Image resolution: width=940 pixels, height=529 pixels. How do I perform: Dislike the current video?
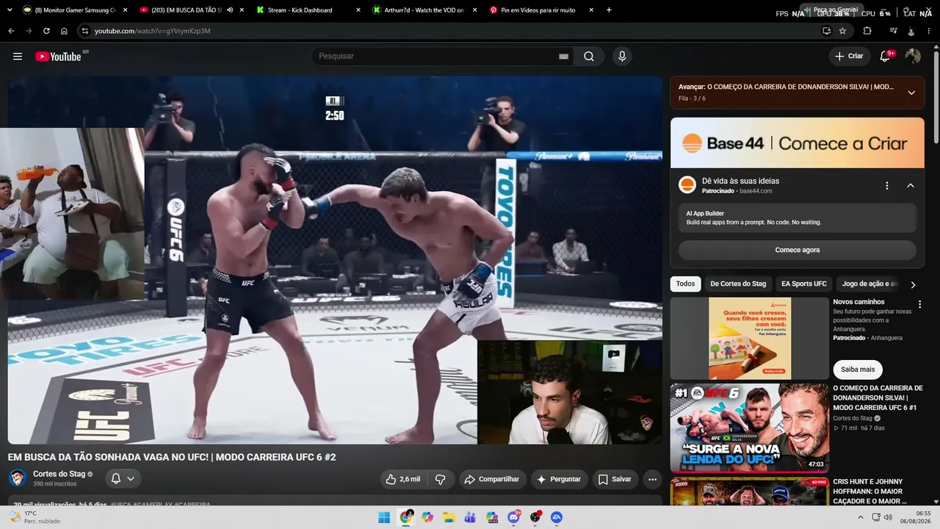pos(441,479)
